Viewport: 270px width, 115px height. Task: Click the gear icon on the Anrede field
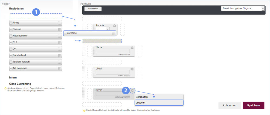[115, 26]
